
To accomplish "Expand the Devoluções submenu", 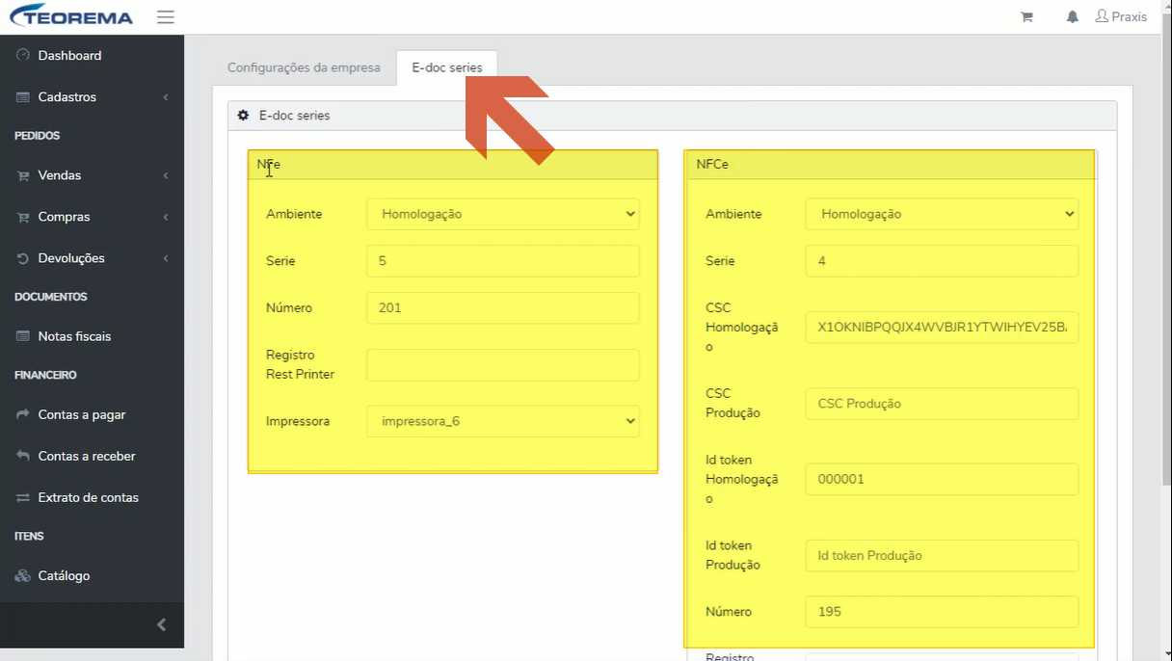I will coord(92,258).
